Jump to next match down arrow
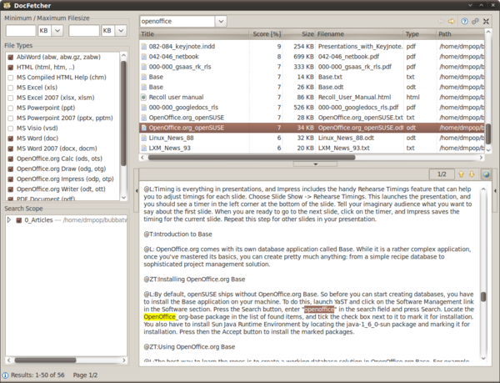The image size is (500, 383). (x=472, y=174)
